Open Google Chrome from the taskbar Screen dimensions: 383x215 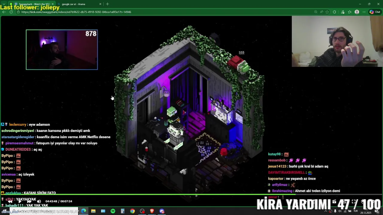coord(132,211)
